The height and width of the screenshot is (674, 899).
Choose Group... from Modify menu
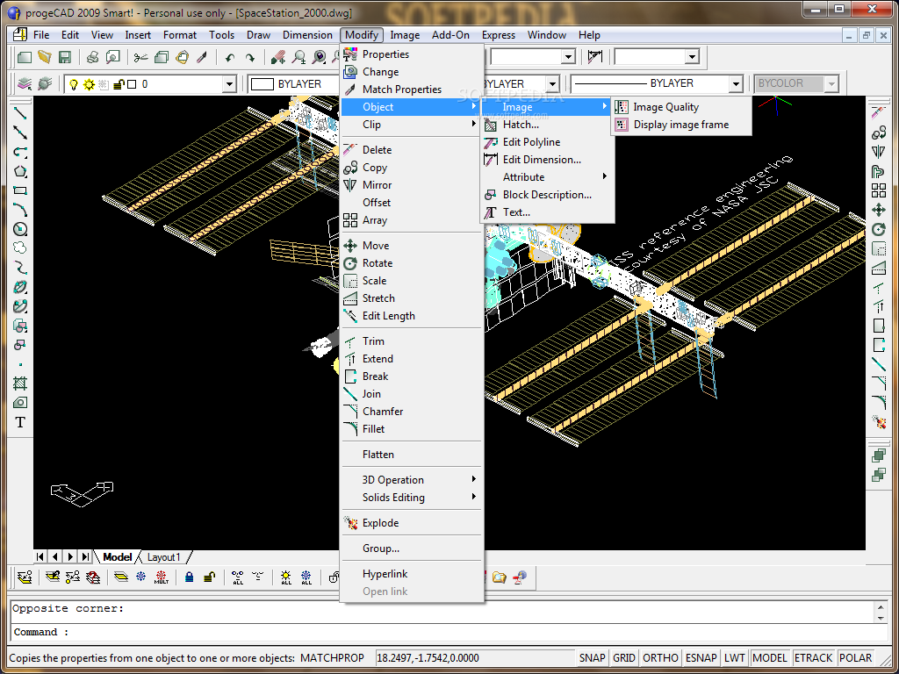tap(412, 549)
